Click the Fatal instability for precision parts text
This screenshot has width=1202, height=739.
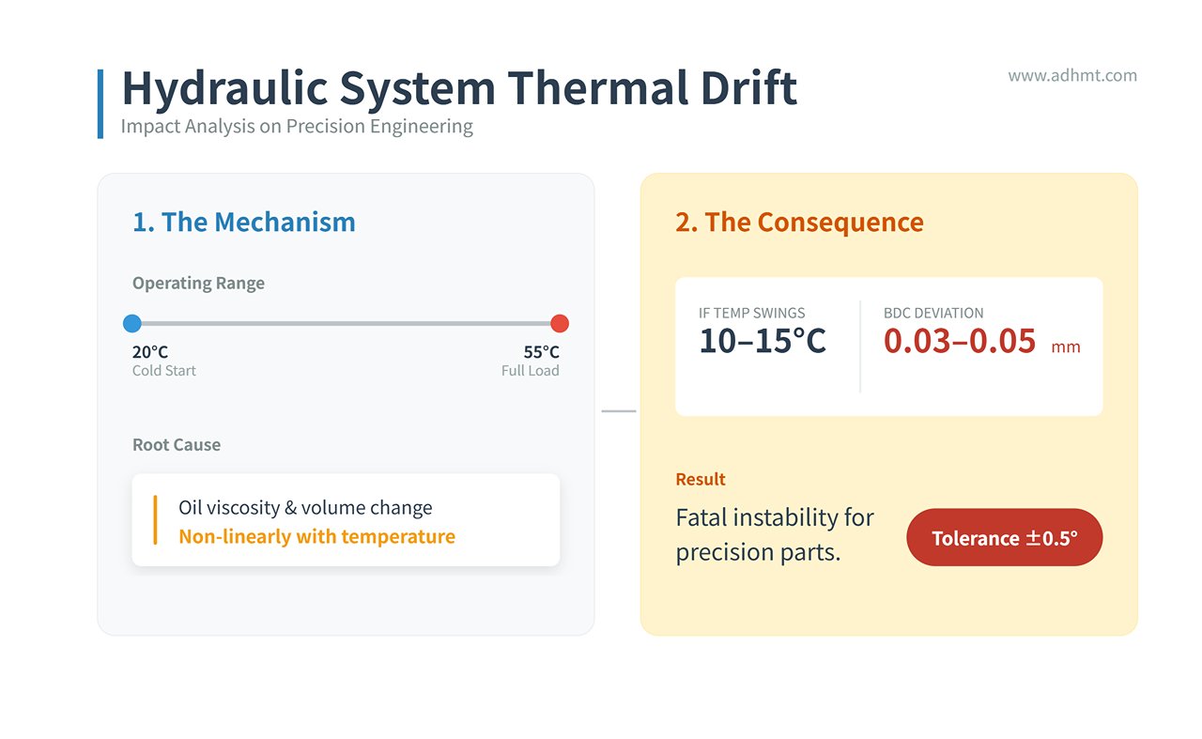(x=775, y=534)
